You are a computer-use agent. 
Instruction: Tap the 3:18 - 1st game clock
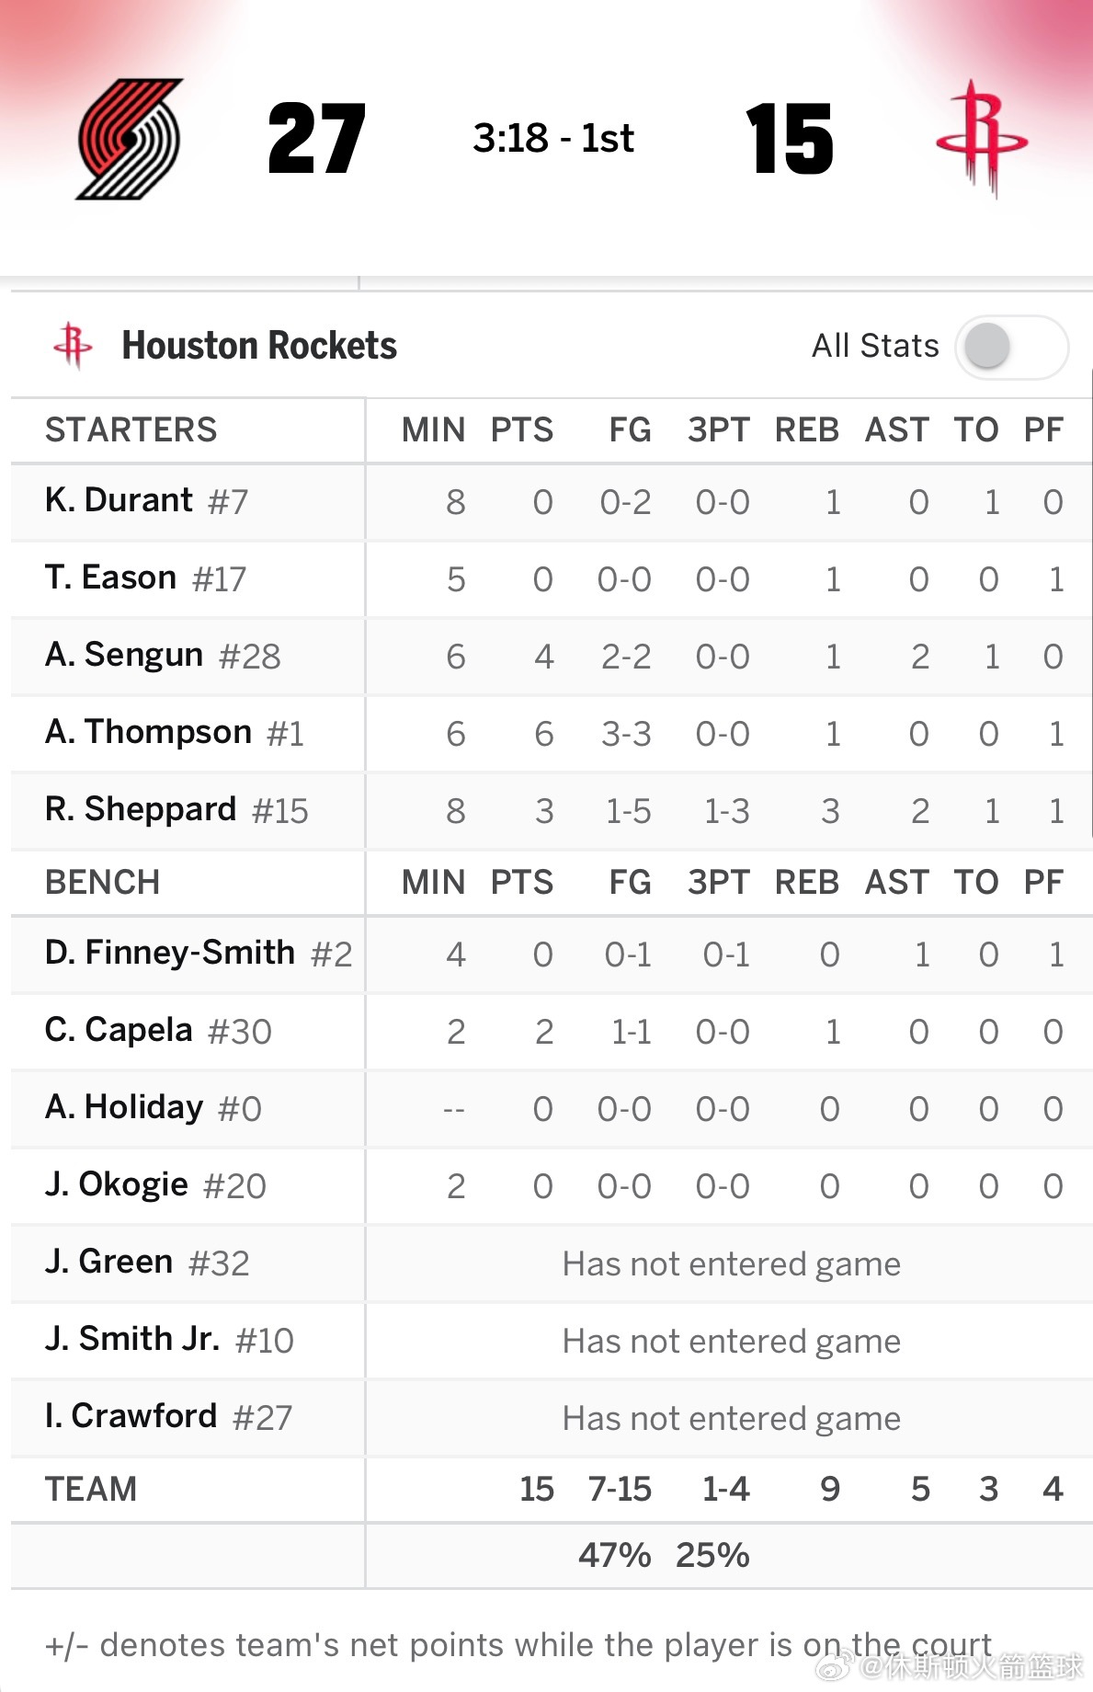pyautogui.click(x=553, y=138)
